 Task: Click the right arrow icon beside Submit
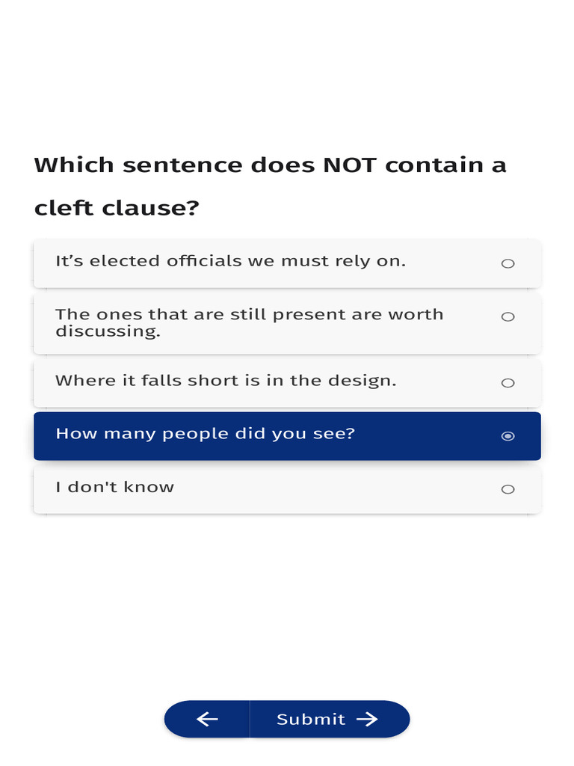(x=367, y=720)
